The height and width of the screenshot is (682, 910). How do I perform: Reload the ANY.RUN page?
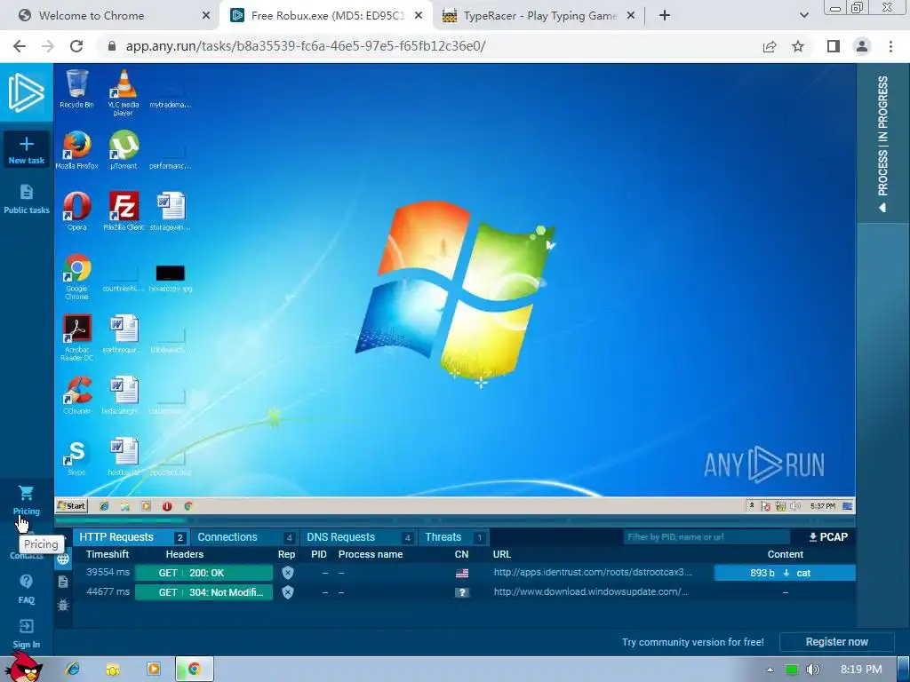76,46
